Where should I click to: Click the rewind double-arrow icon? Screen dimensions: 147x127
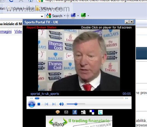click(x=32, y=98)
